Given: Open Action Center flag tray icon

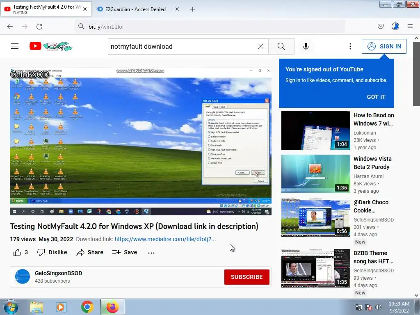Looking at the screenshot, I should [x=369, y=307].
